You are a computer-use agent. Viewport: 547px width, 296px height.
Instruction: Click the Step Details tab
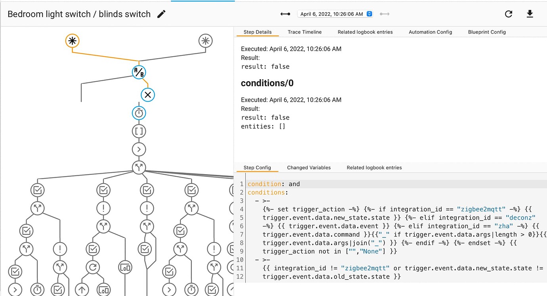[x=258, y=32]
